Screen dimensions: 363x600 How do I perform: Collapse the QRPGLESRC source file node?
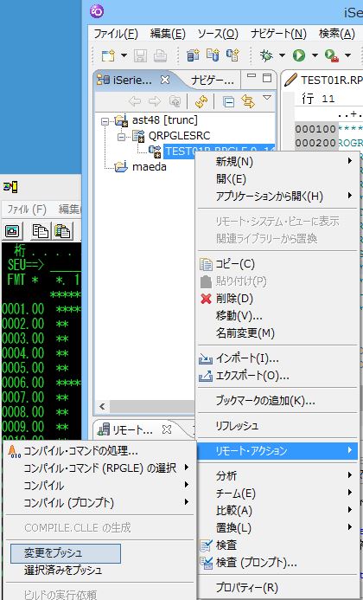click(x=121, y=136)
